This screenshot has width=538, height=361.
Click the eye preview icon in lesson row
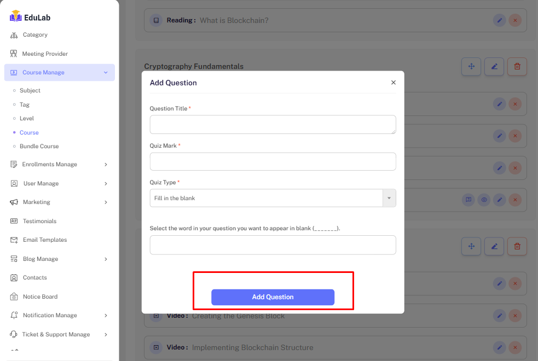483,200
